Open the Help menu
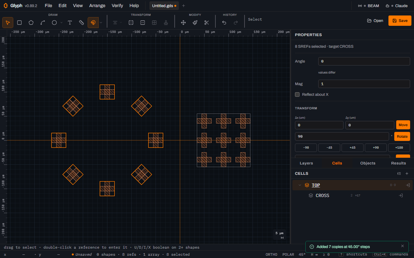 click(134, 5)
